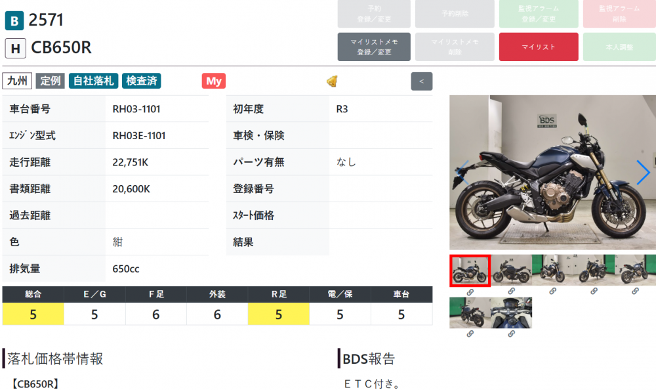Click マイリストメモ 登録/変更 button
656x390 pixels.
point(374,47)
